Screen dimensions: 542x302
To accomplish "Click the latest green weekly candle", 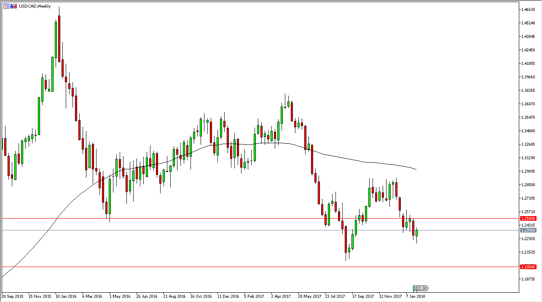I will point(416,233).
